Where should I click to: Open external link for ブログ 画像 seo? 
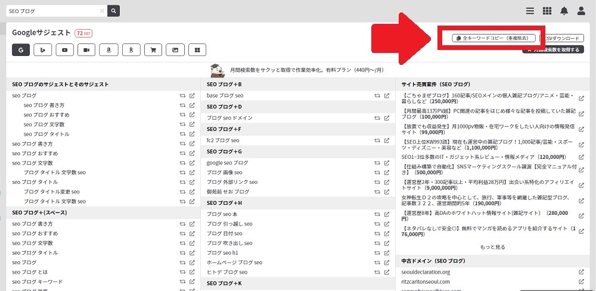(x=387, y=173)
